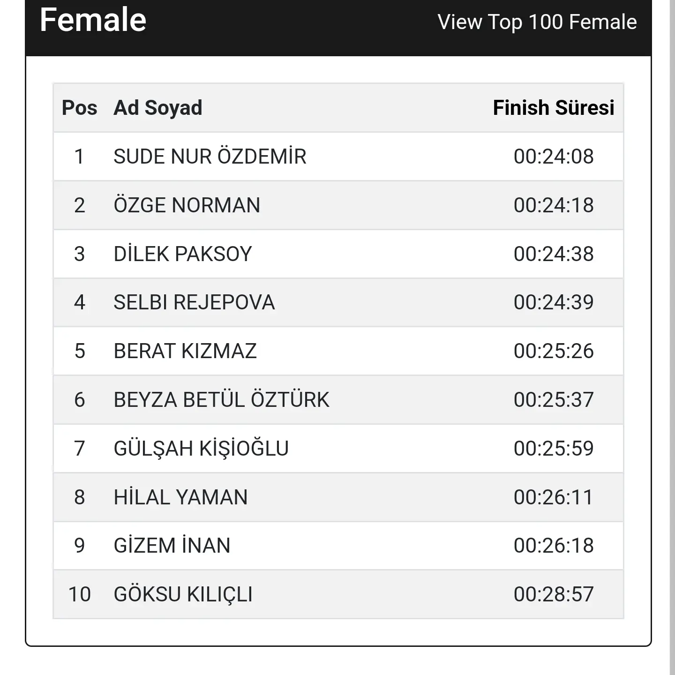675x675 pixels.
Task: Click the 00:24:08 finish time
Action: pos(554,157)
